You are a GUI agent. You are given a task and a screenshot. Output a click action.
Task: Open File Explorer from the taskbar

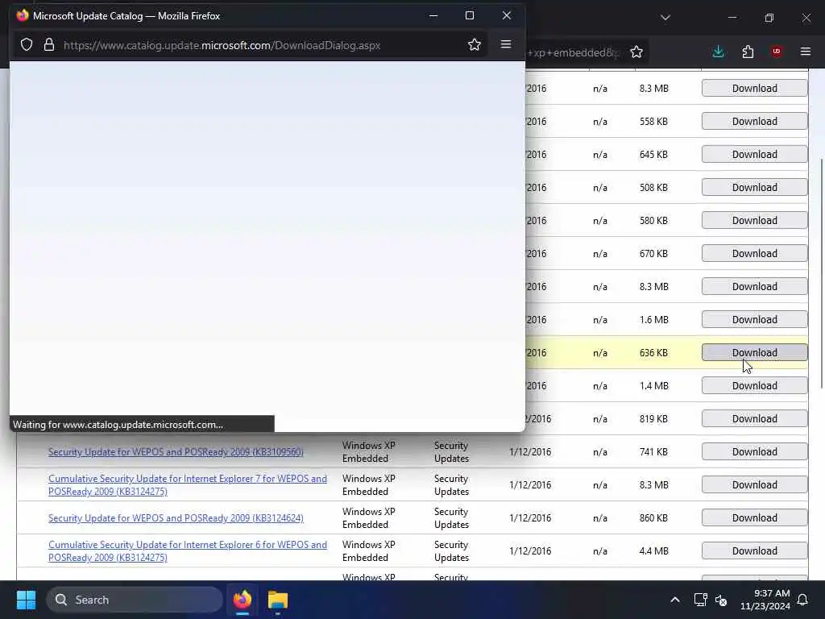pyautogui.click(x=278, y=600)
